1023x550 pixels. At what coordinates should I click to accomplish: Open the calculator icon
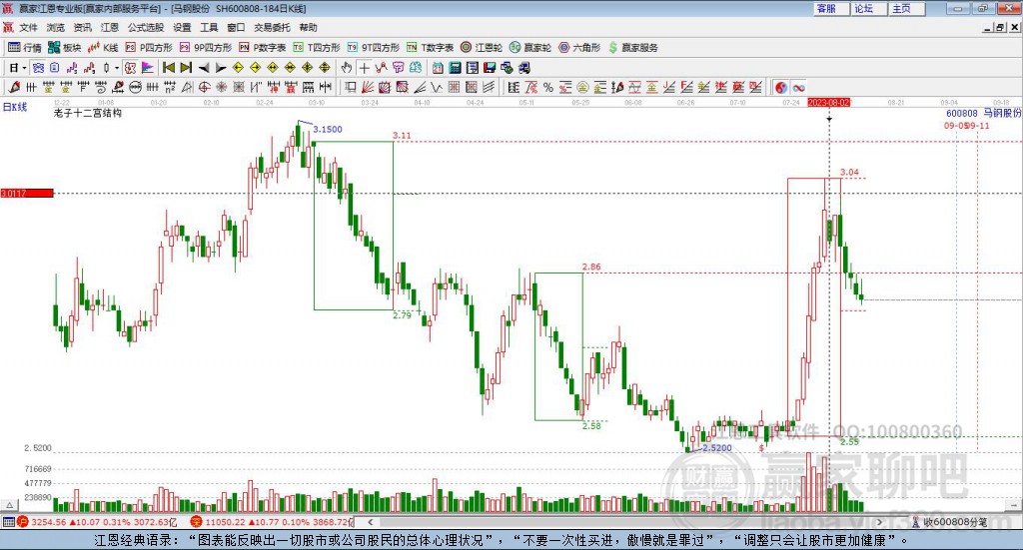[455, 68]
